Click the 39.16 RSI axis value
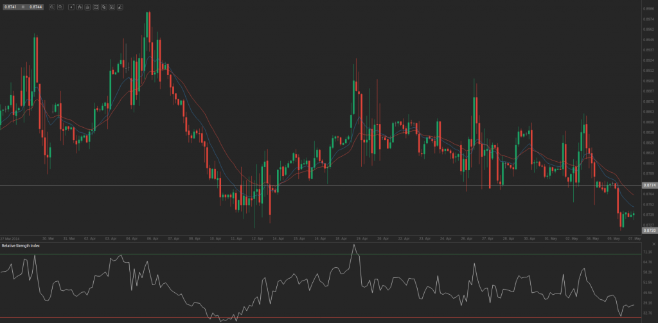The width and height of the screenshot is (658, 323). (x=648, y=303)
